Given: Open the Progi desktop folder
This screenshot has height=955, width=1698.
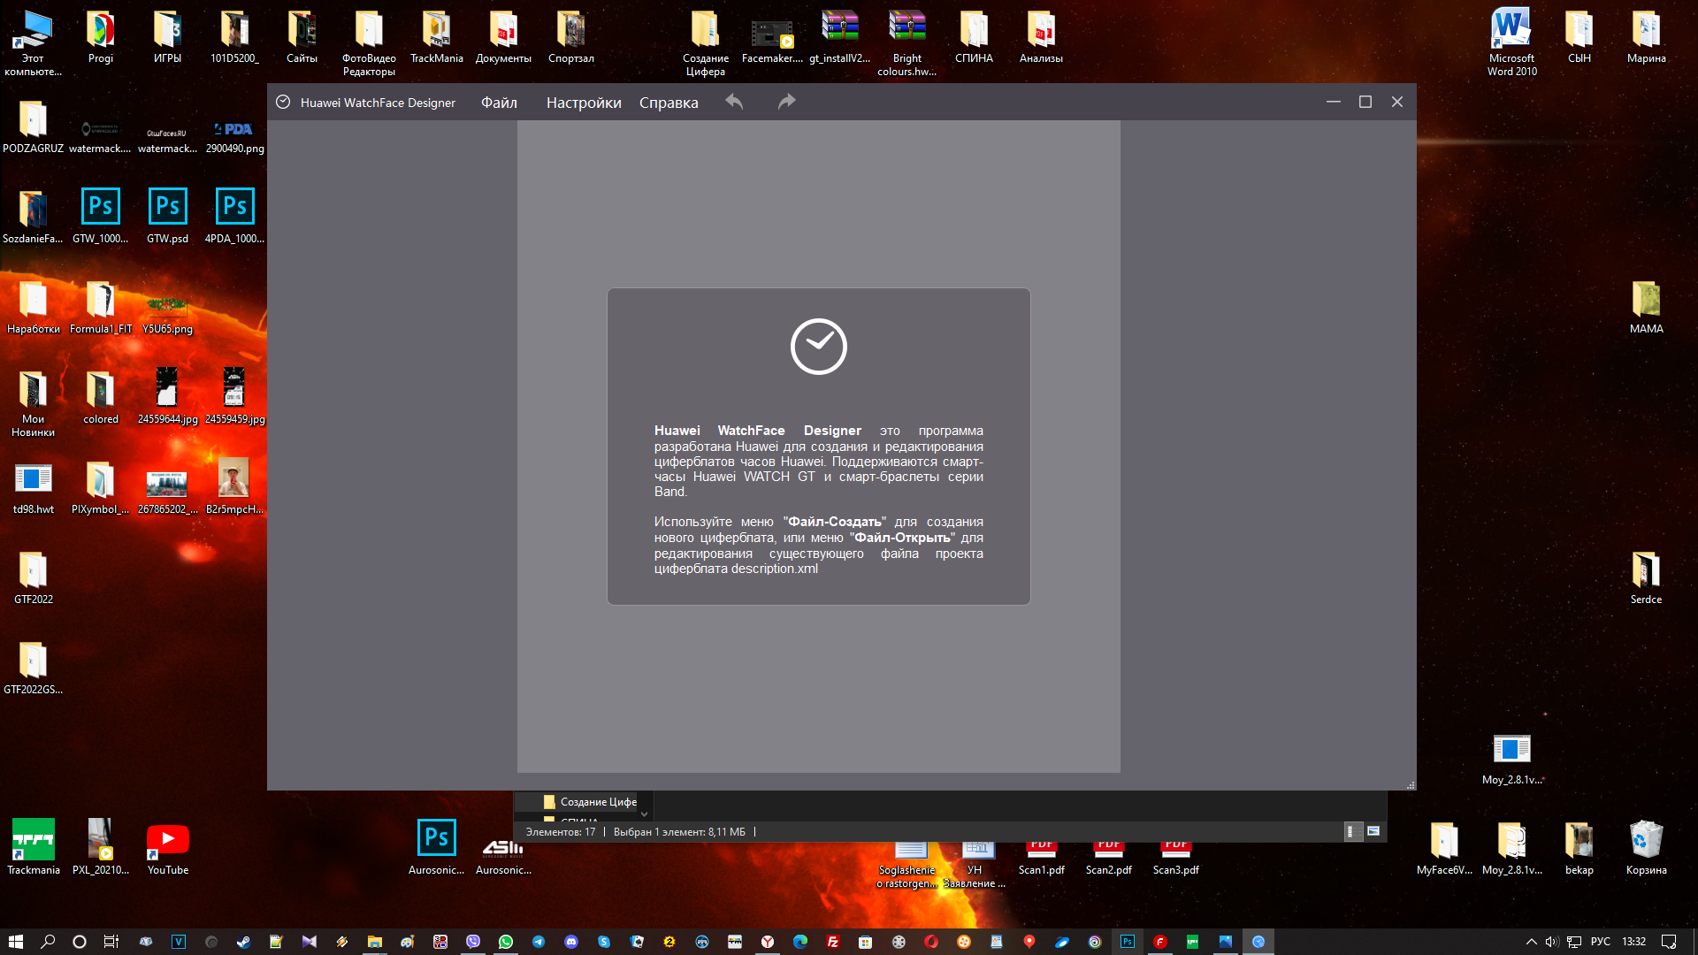Looking at the screenshot, I should coord(101,37).
